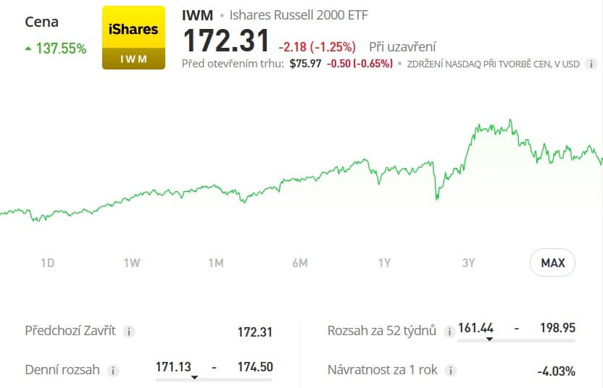This screenshot has width=603, height=388.
Task: Click the Denní rozsah slider marker
Action: (x=194, y=378)
